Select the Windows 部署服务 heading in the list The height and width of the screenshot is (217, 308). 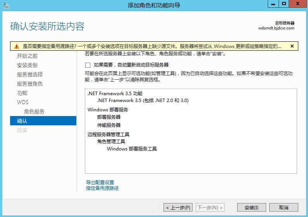tap(108, 110)
